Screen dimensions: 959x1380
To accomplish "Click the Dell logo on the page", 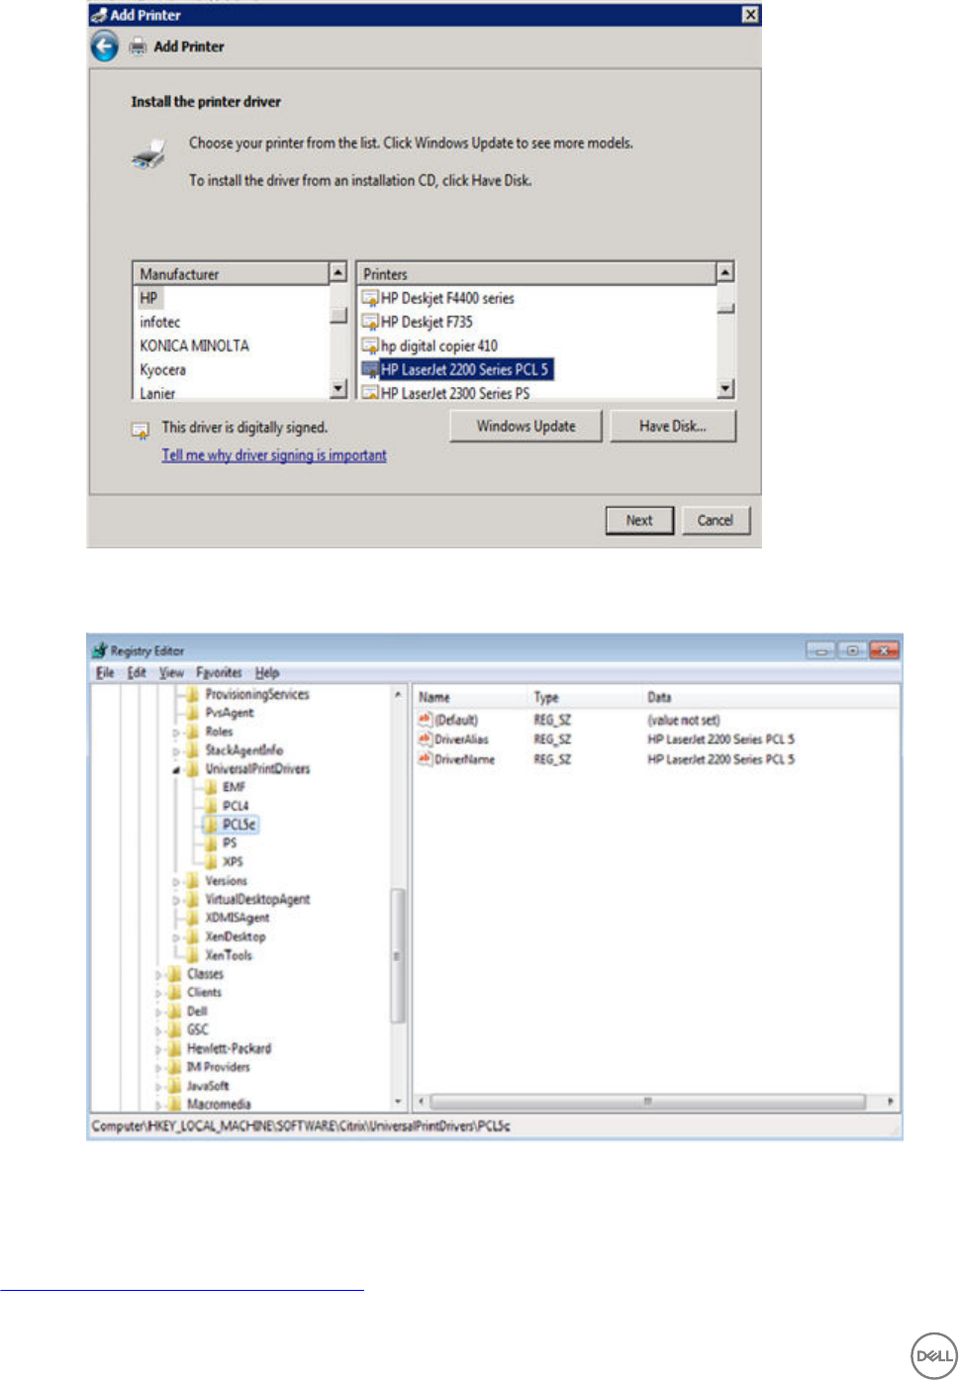I will tap(933, 1355).
